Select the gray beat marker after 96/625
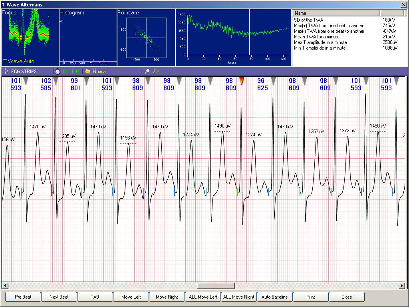The height and width of the screenshot is (307, 409). click(273, 81)
